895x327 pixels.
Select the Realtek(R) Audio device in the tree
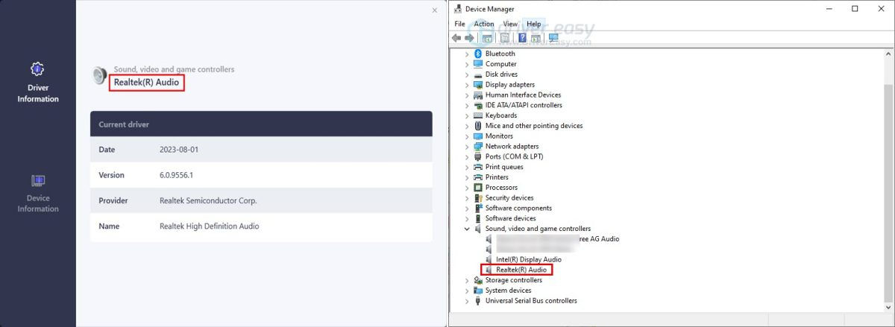[x=521, y=270]
